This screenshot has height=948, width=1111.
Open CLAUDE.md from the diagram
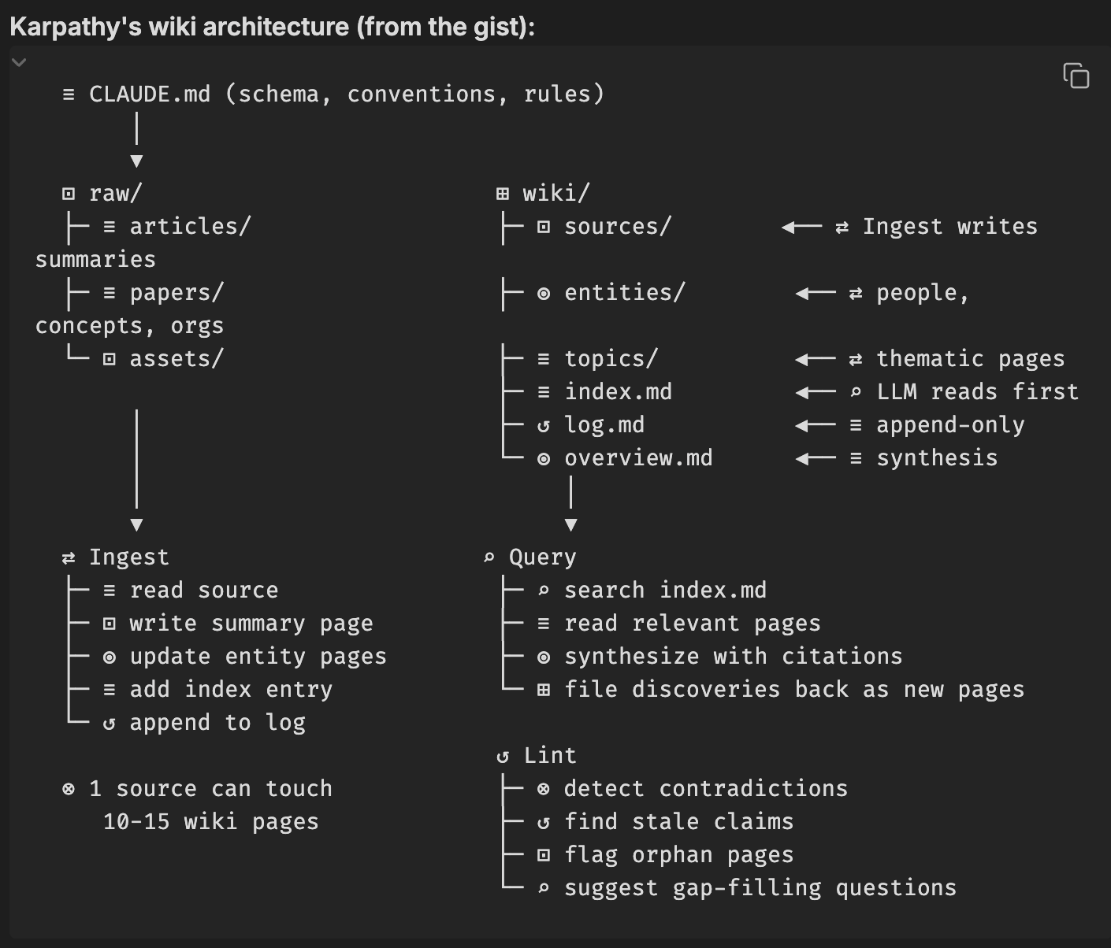pyautogui.click(x=150, y=94)
